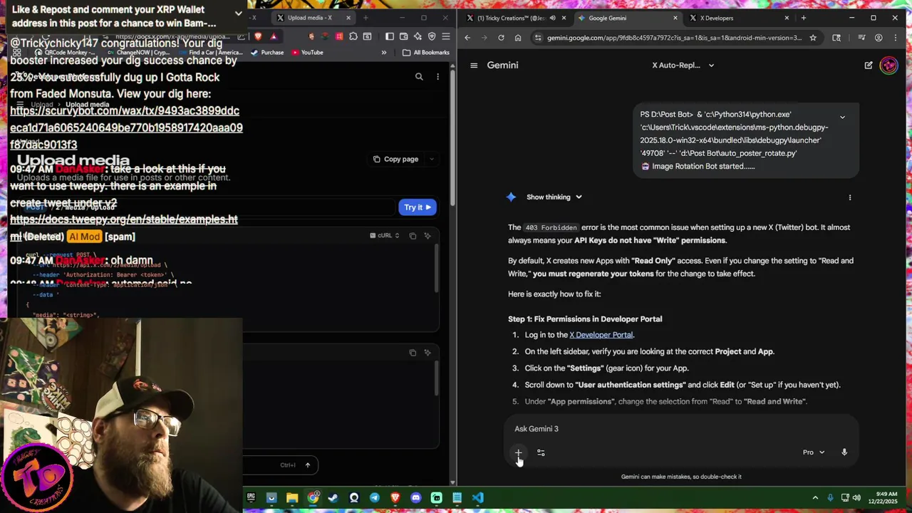Close the Upload media - X tab
This screenshot has width=912, height=513.
[x=348, y=18]
